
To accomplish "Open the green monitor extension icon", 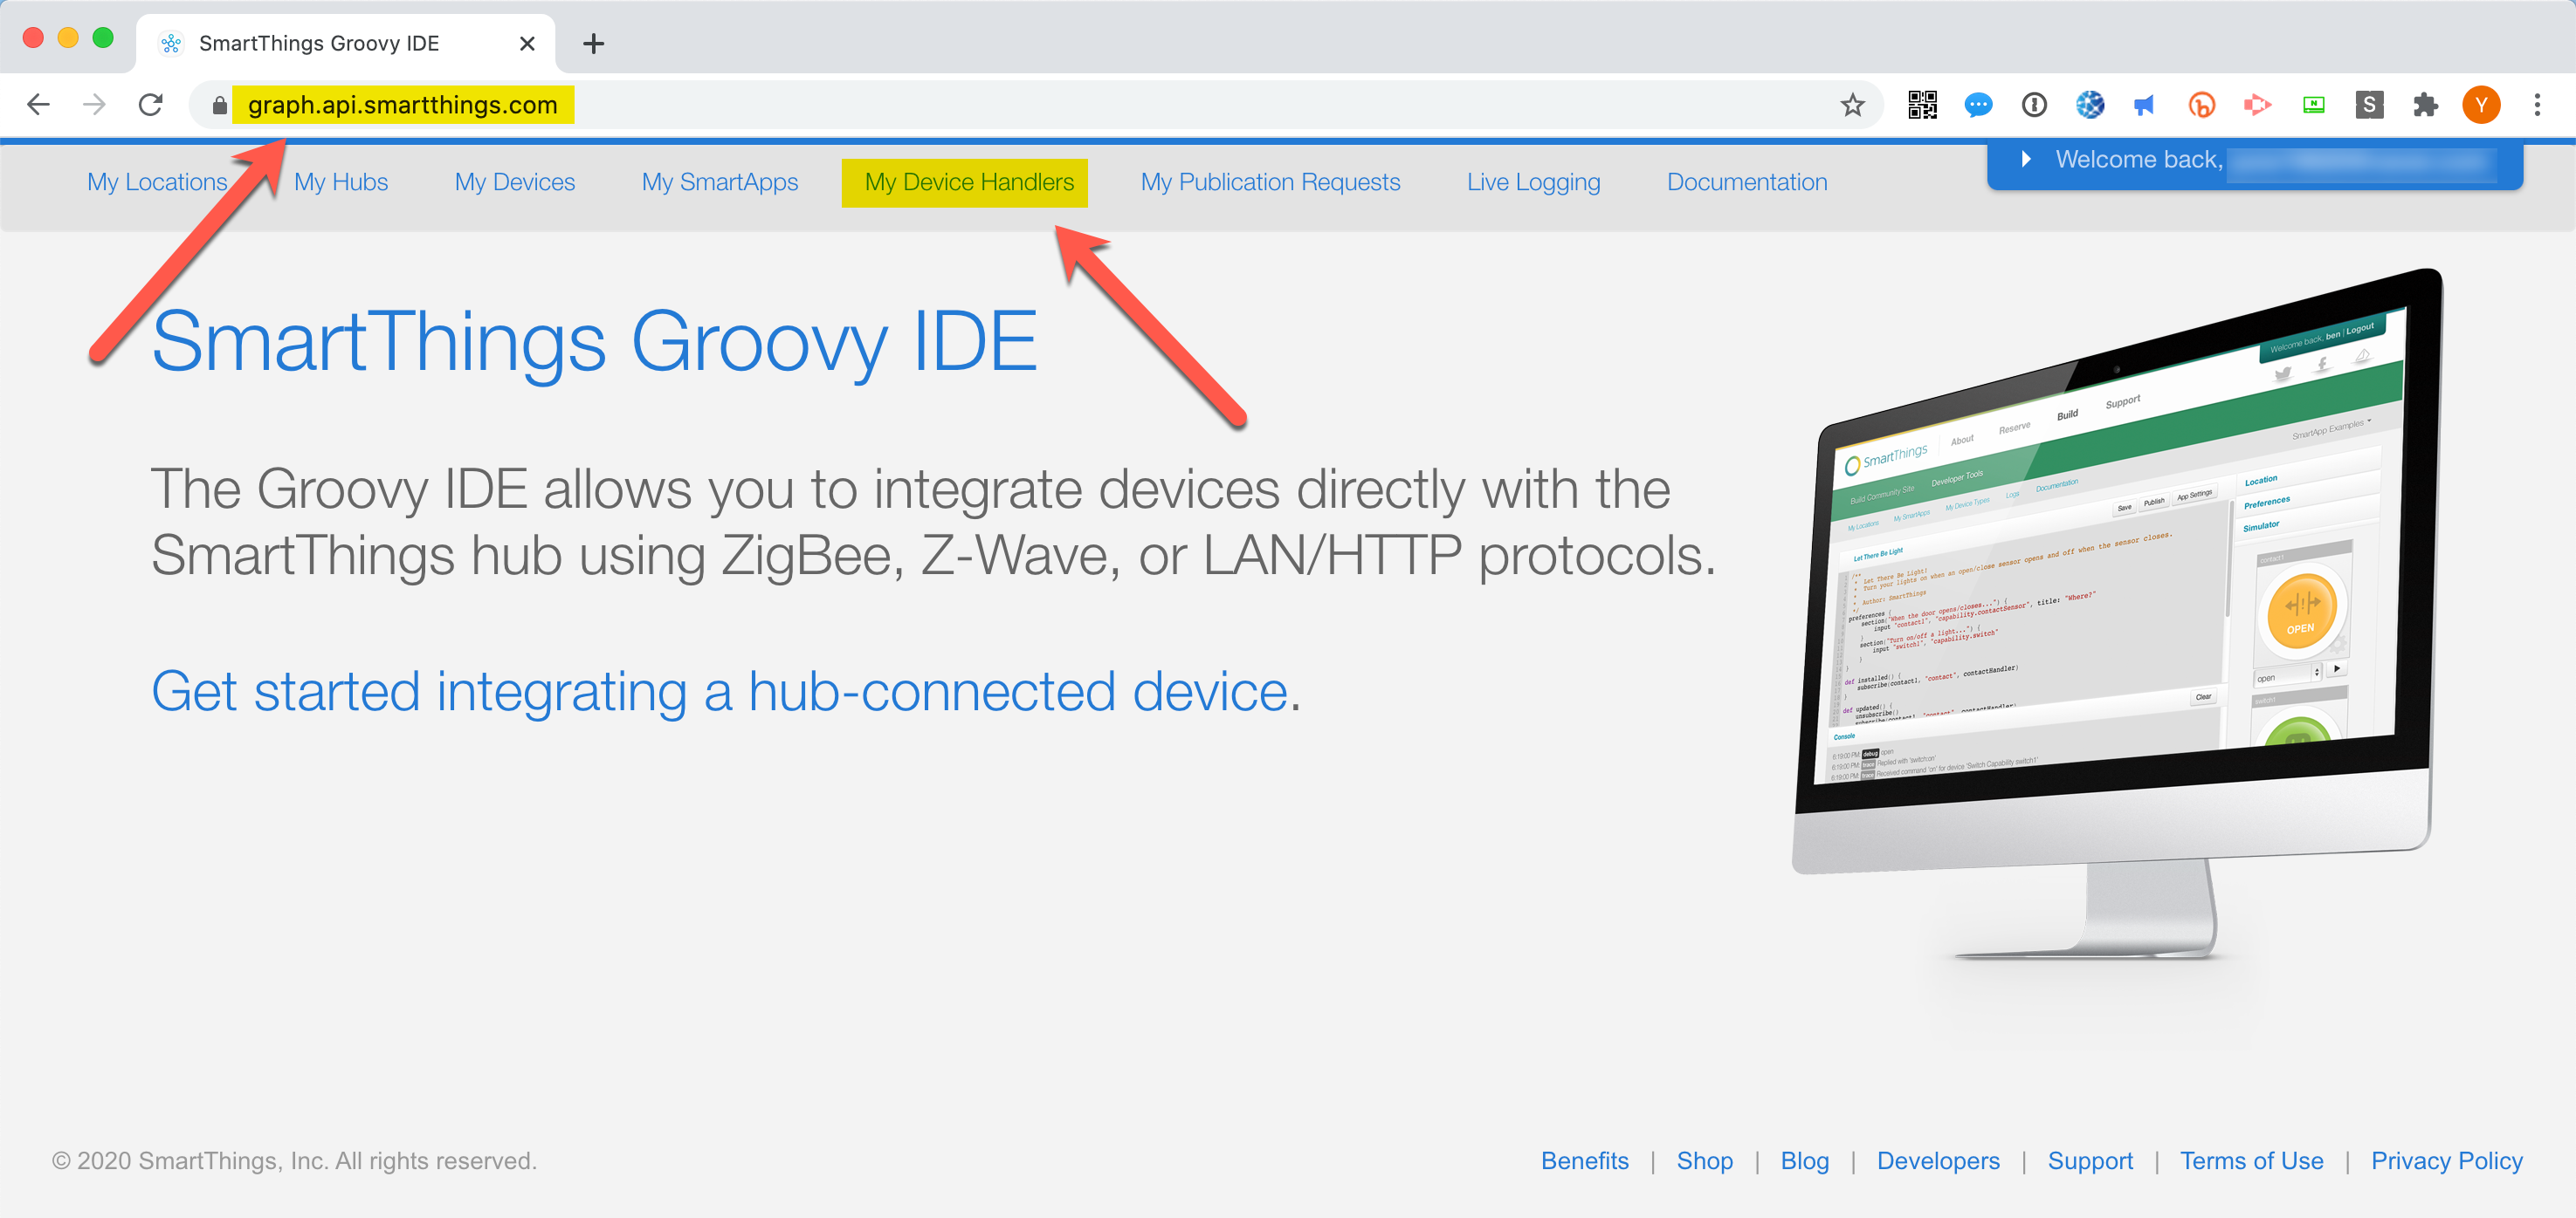I will [2313, 105].
